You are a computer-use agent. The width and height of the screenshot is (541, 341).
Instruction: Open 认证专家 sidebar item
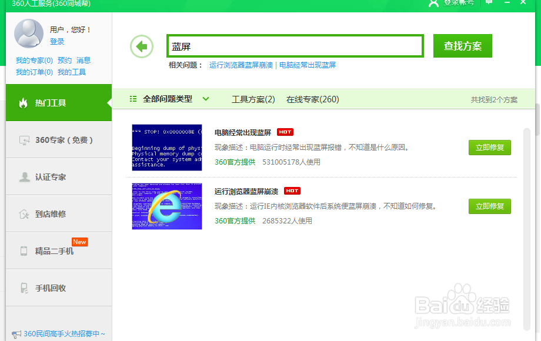59,177
